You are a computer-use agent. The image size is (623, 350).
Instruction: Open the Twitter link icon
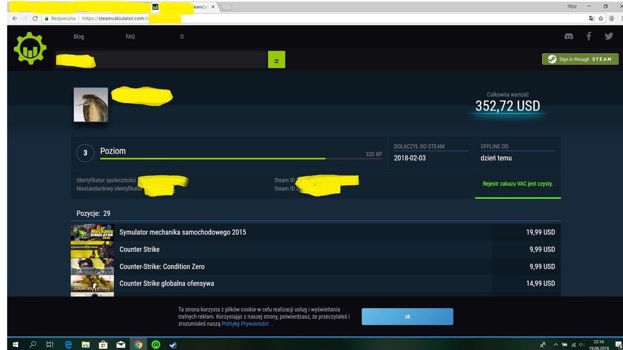tap(608, 36)
